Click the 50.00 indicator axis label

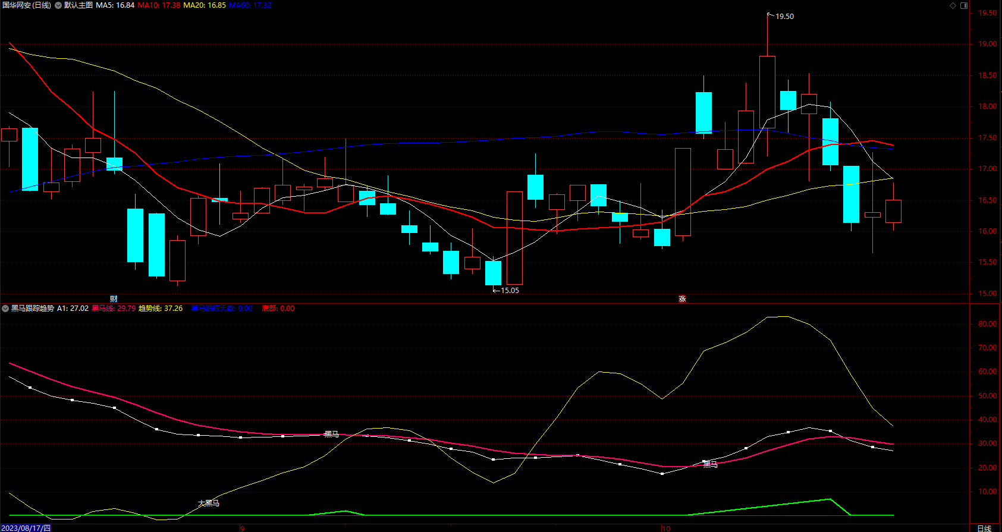coord(988,396)
